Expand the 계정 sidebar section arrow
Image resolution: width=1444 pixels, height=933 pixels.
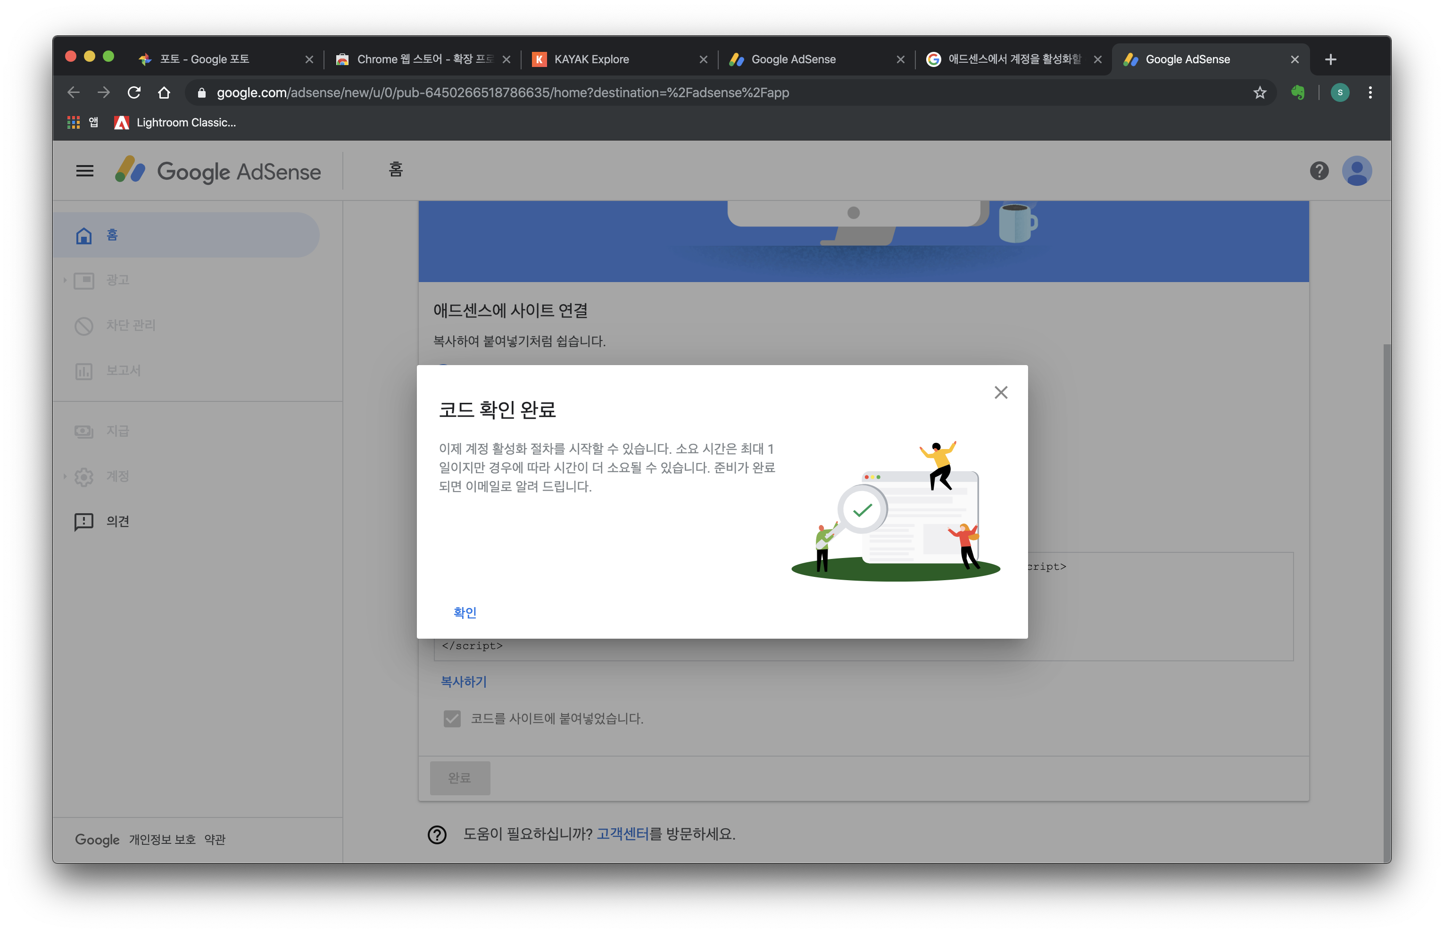click(x=65, y=477)
